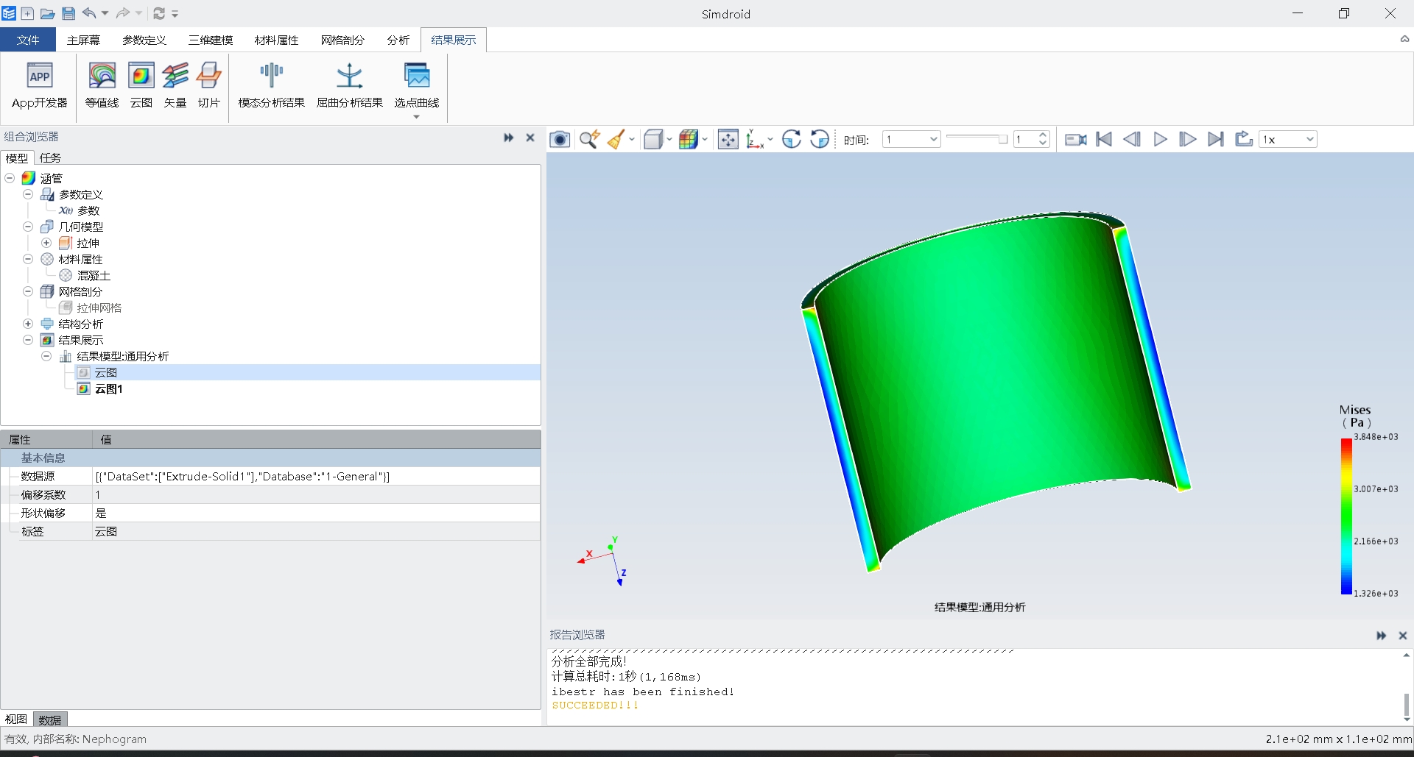Open 选点曲线 tool
Viewport: 1414px width, 757px height.
pos(416,89)
